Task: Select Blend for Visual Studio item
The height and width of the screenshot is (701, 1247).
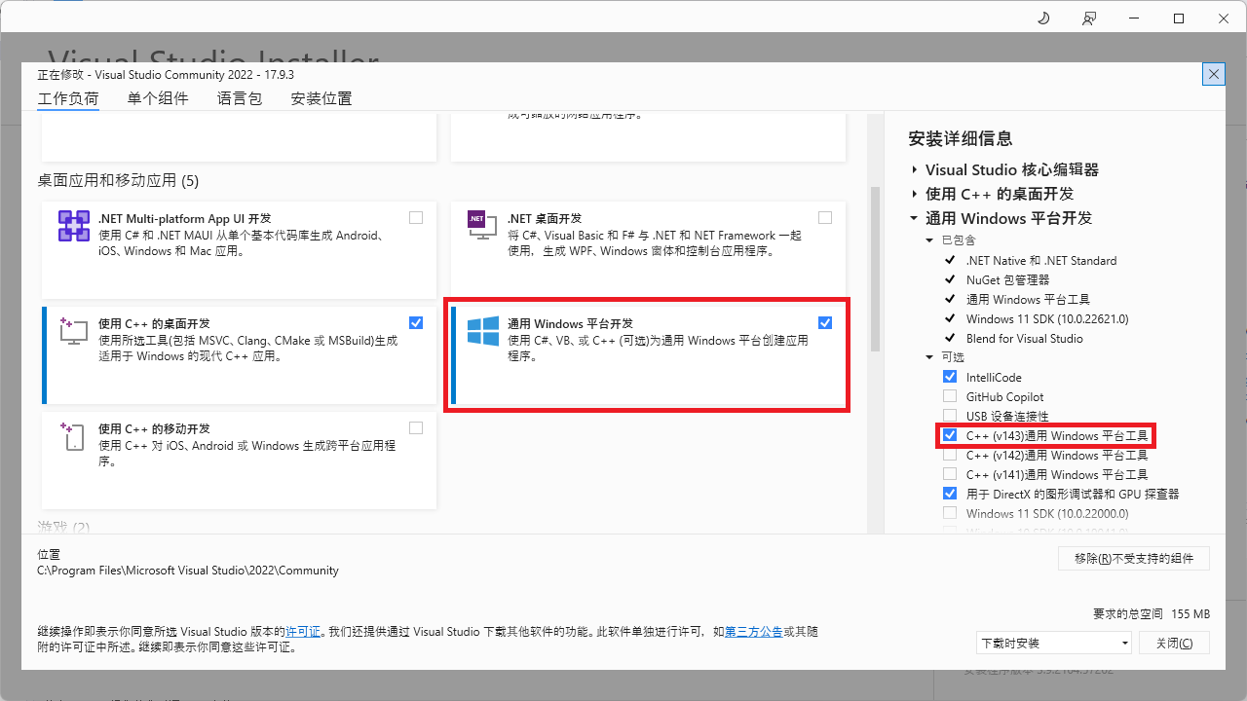Action: click(x=1024, y=338)
